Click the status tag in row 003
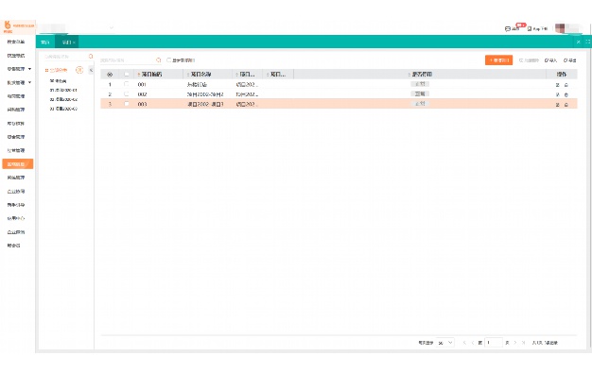The height and width of the screenshot is (373, 592). [x=420, y=104]
